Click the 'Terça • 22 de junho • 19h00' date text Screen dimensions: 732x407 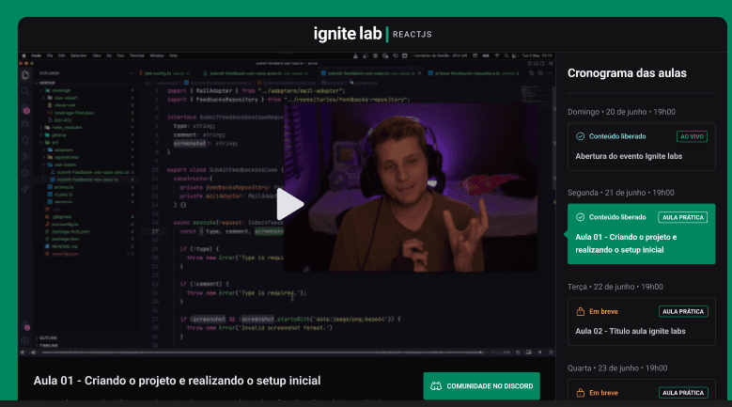coord(615,287)
